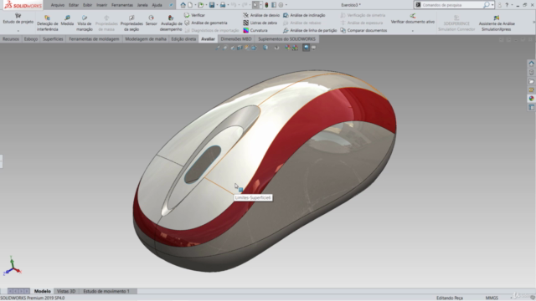This screenshot has width=536, height=301.
Task: Start Análise de desvio
Action: pos(261,15)
